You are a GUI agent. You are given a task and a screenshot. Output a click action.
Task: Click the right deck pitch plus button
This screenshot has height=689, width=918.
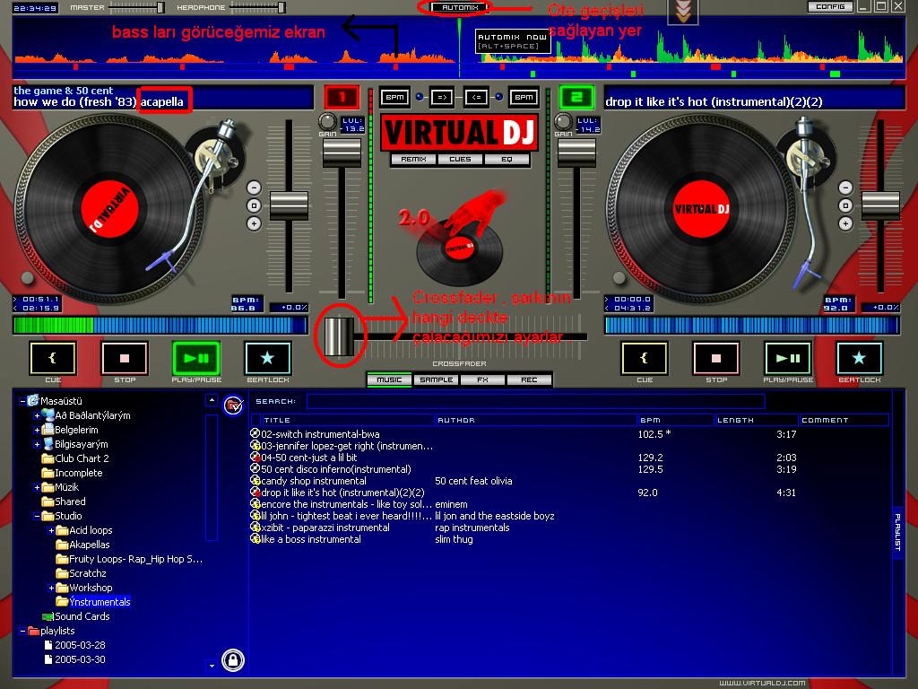pos(845,223)
